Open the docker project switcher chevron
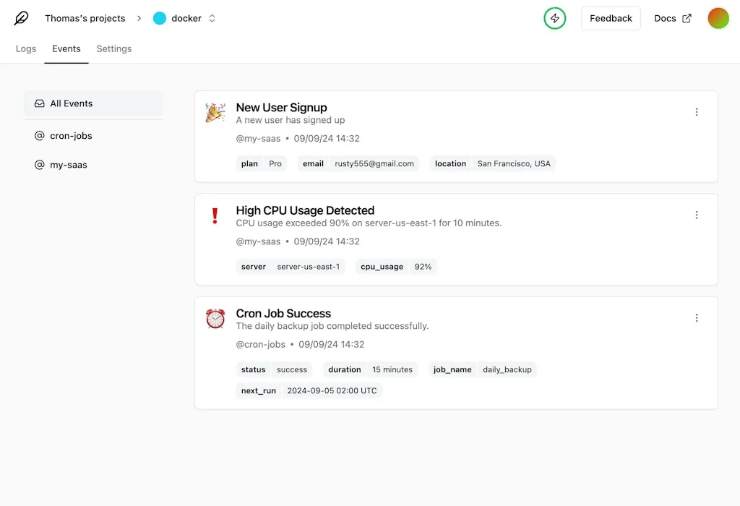This screenshot has width=740, height=506. click(212, 18)
